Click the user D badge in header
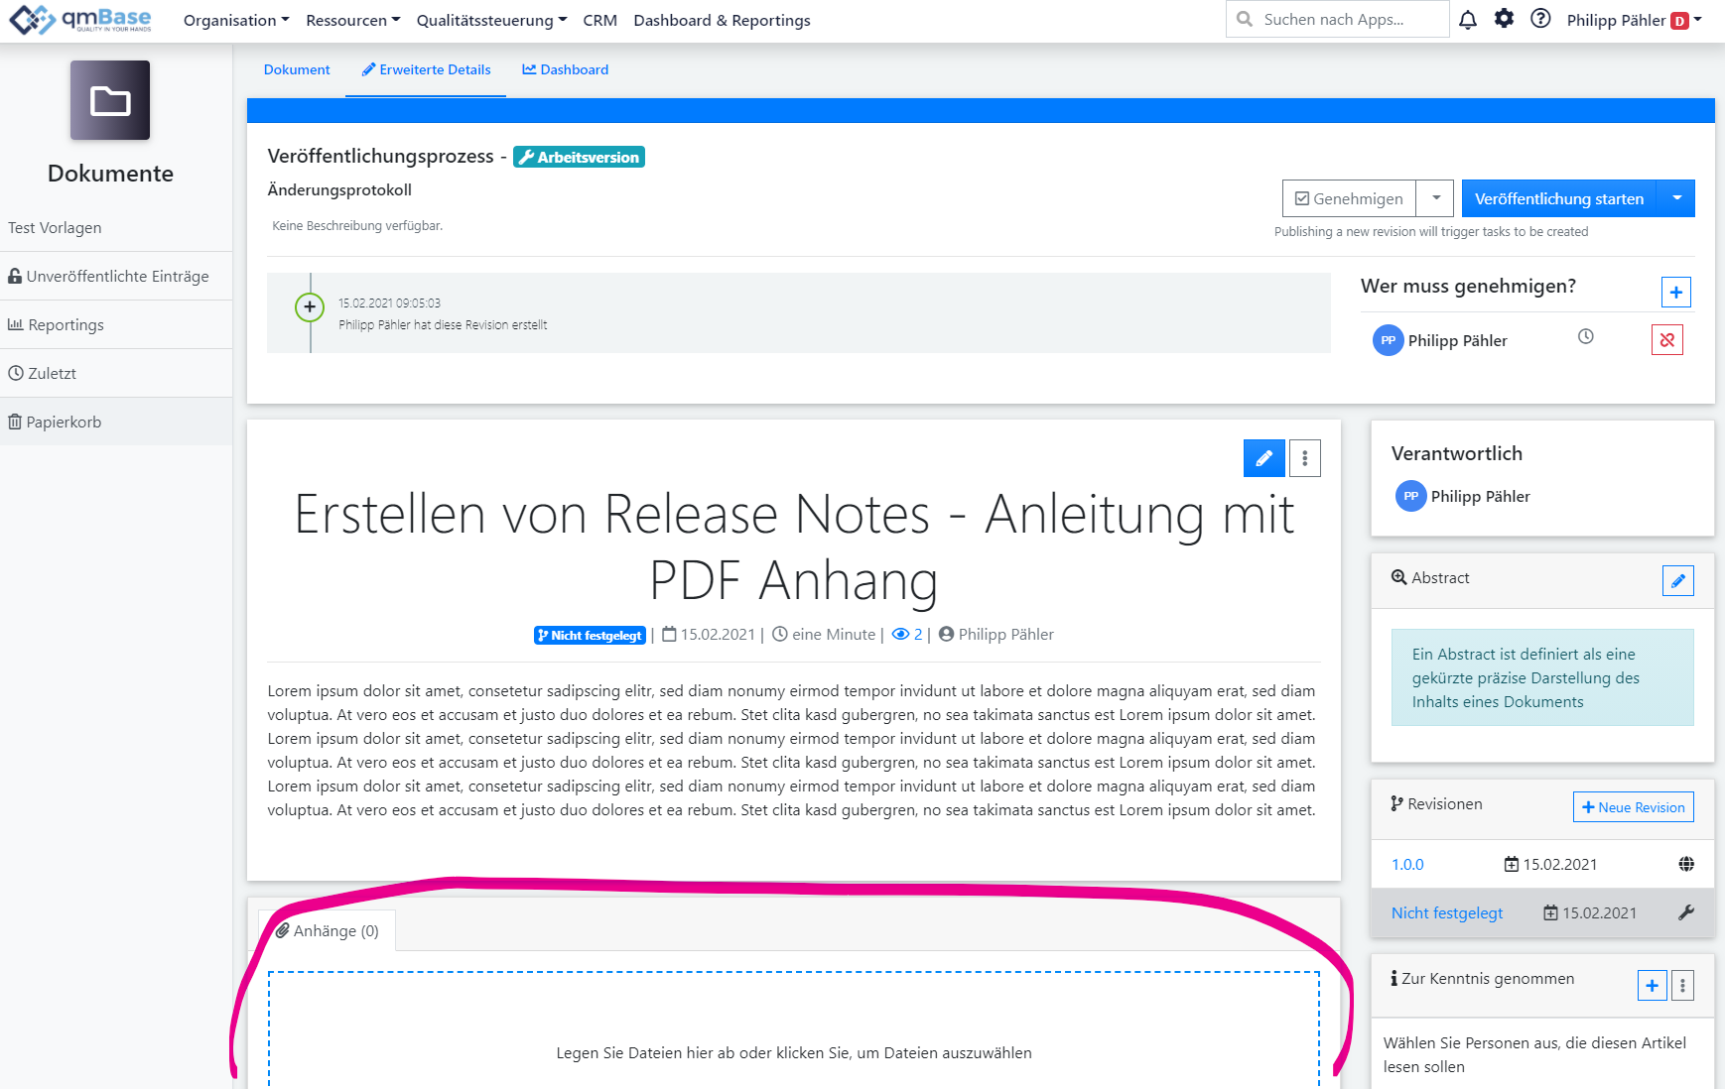The image size is (1725, 1089). tap(1679, 21)
